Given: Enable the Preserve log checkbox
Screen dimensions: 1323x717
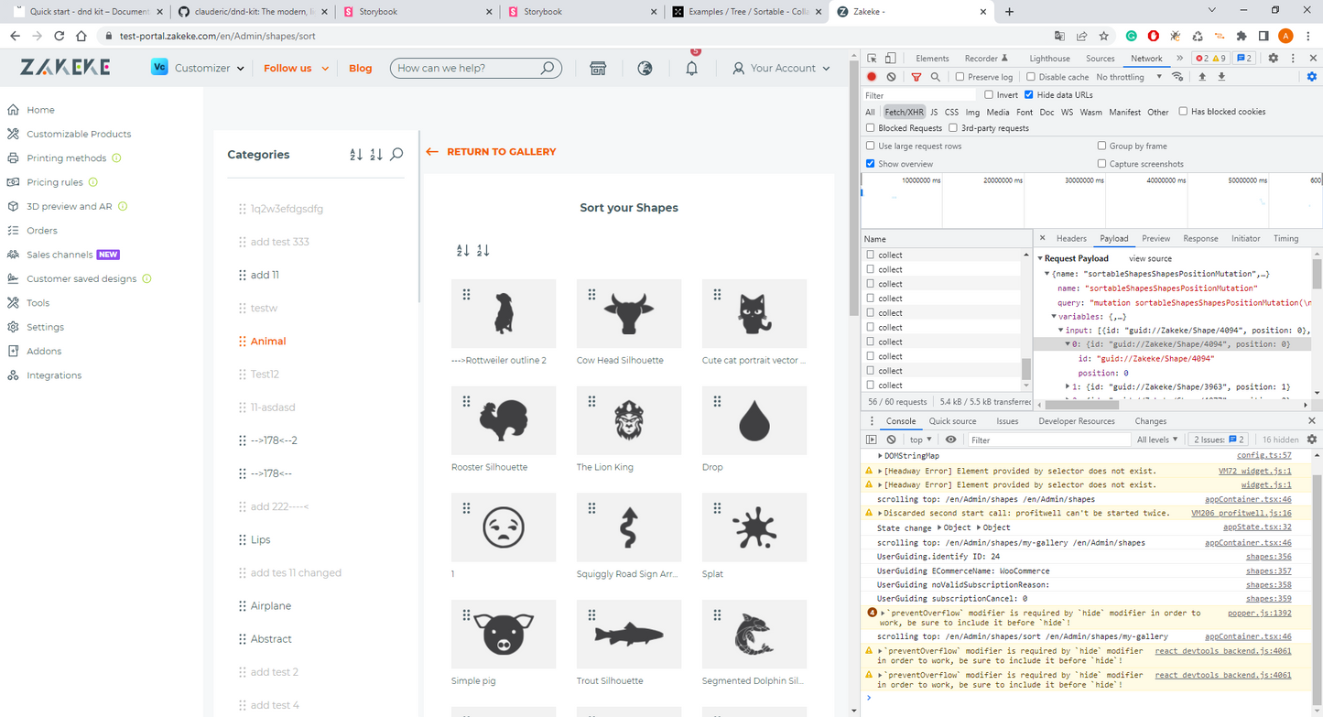Looking at the screenshot, I should coord(960,77).
